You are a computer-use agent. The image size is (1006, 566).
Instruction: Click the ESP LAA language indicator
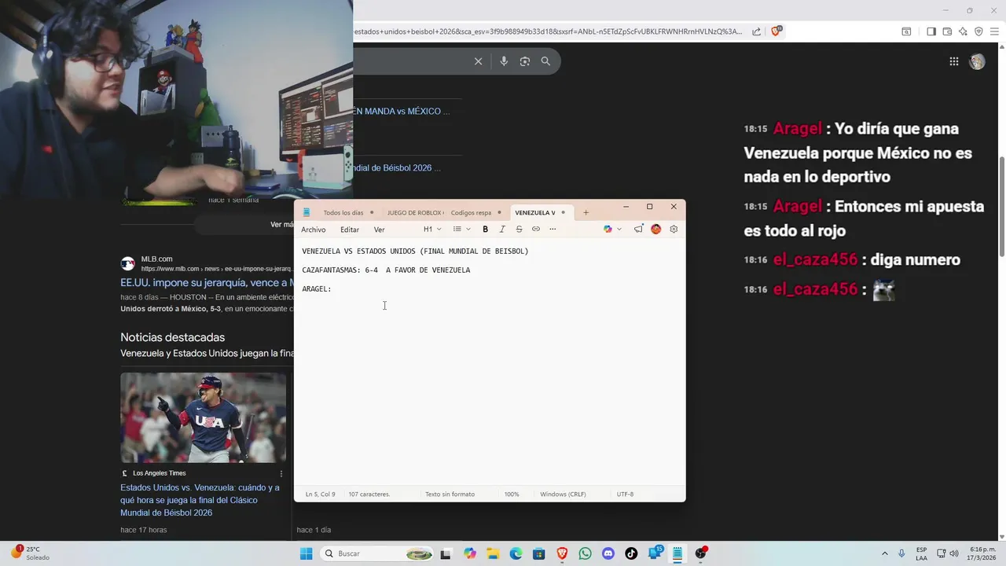click(921, 553)
